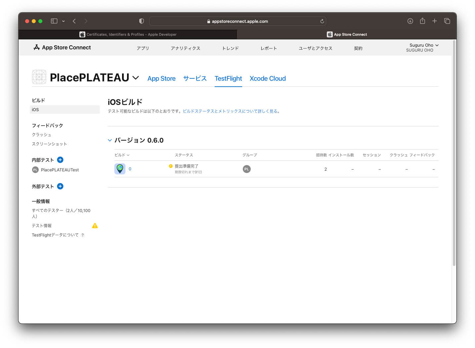The height and width of the screenshot is (348, 475).
Task: Open the アプリ menu item
Action: click(143, 48)
